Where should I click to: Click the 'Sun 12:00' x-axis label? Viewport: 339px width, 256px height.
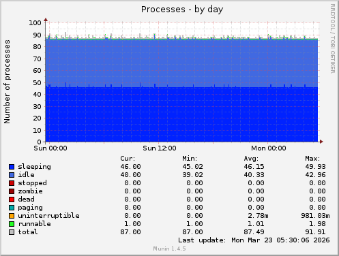click(x=160, y=148)
